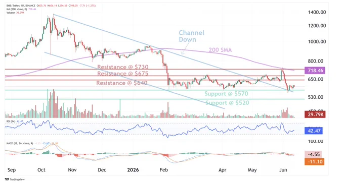Click the Nov label on the time axis
This screenshot has width=344, height=183.
pos(72,170)
